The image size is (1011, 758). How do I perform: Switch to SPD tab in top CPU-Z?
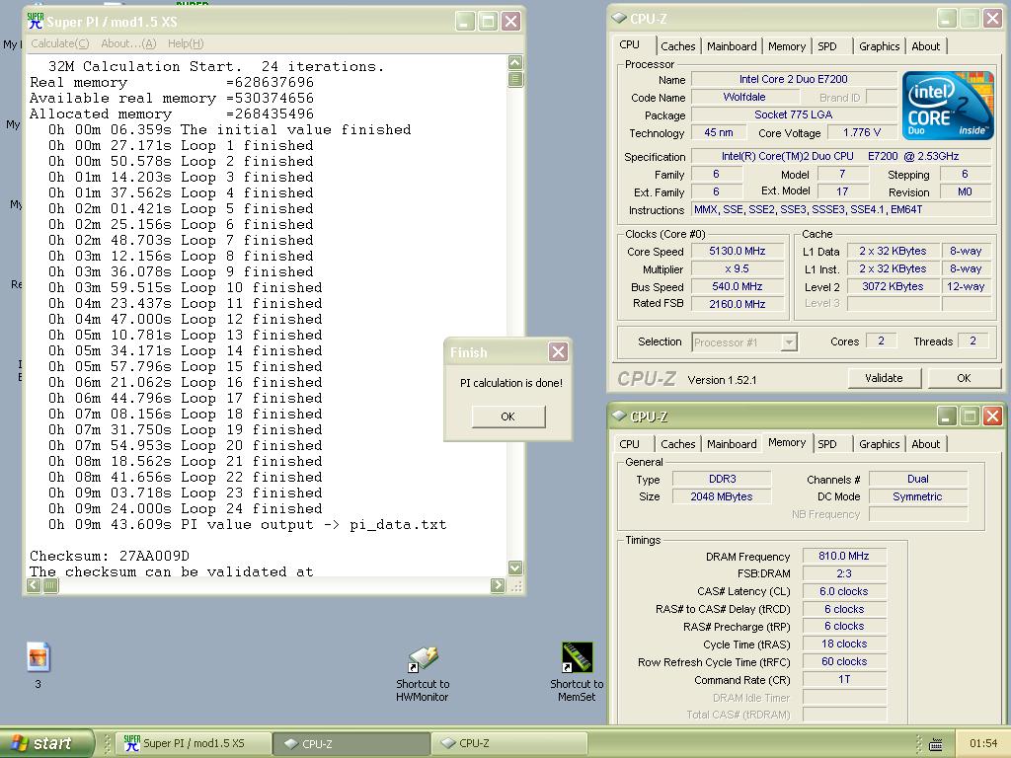point(827,46)
